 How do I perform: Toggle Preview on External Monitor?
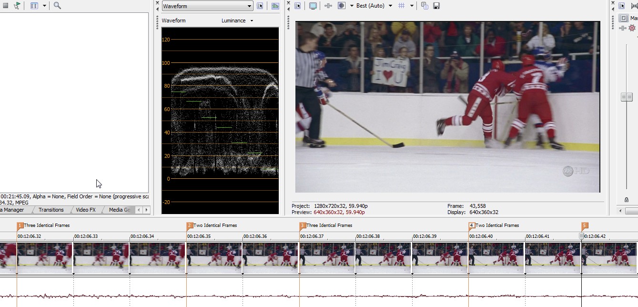point(313,6)
